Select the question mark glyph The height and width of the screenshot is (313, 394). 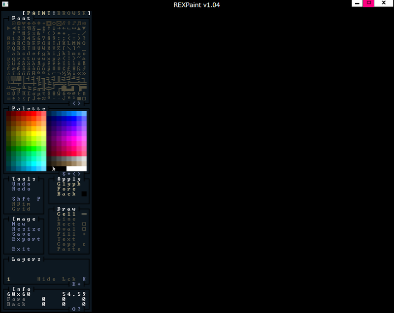(x=84, y=38)
